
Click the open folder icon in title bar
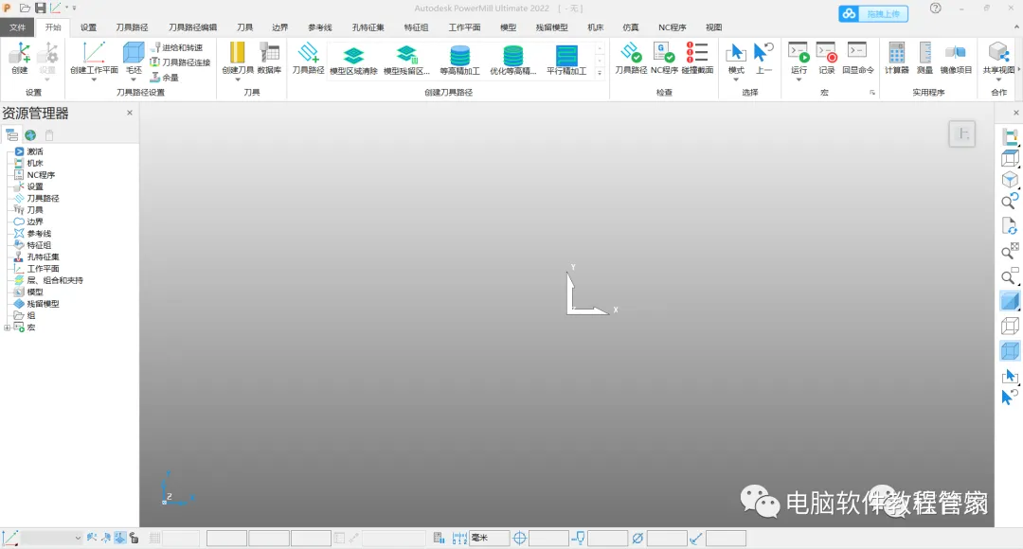click(25, 8)
